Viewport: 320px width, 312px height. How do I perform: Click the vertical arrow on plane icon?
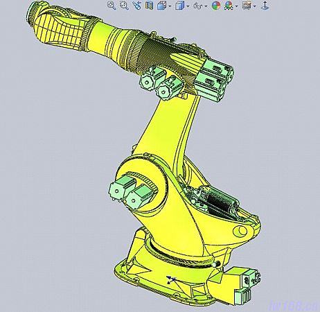265,6
